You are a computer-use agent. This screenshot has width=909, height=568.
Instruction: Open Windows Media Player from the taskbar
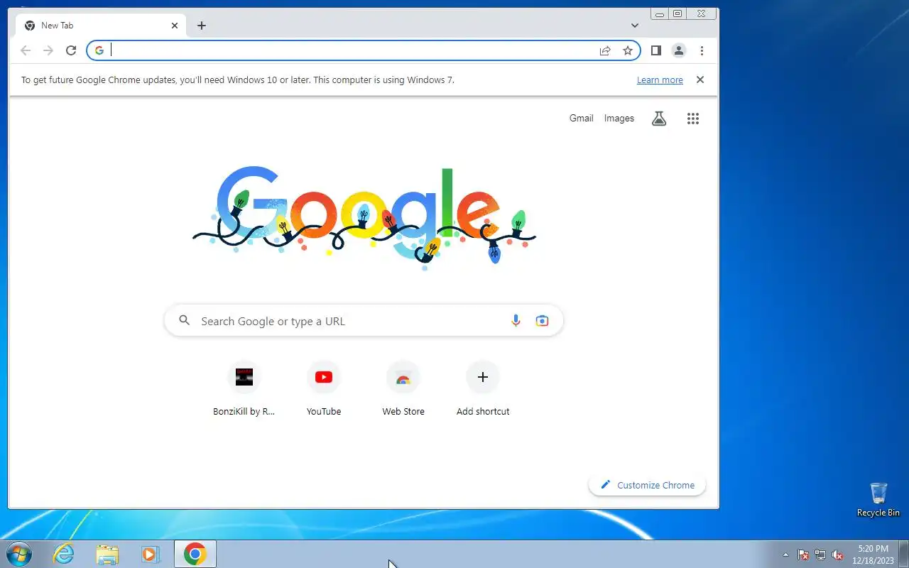pyautogui.click(x=151, y=554)
